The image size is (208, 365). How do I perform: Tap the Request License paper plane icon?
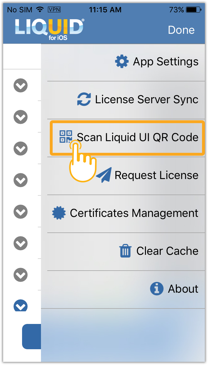pos(104,175)
